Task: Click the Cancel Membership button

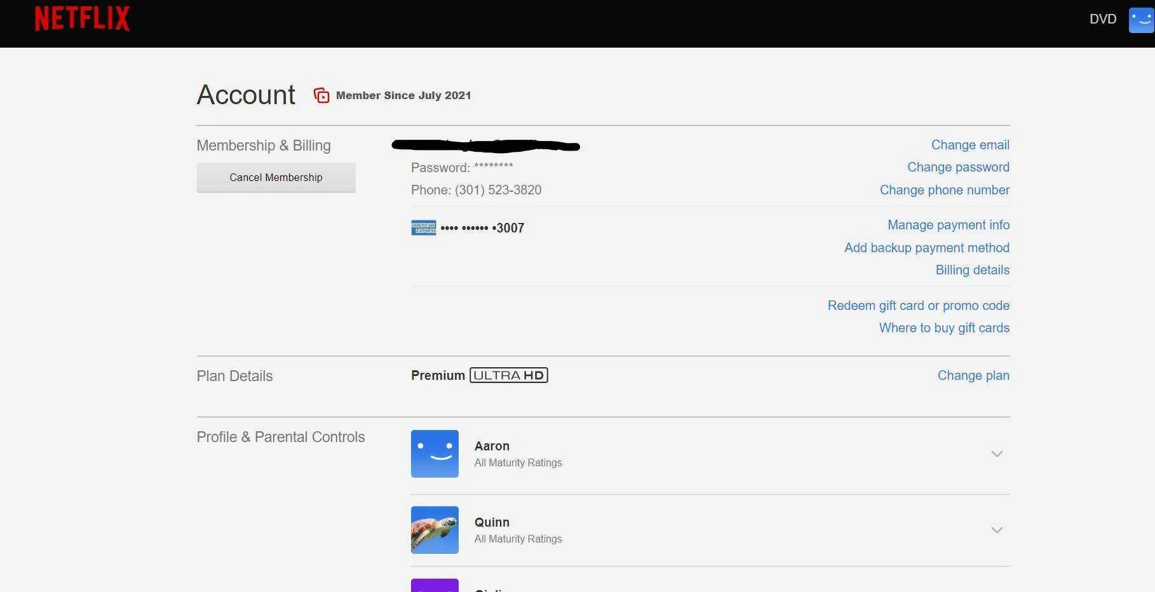Action: [x=276, y=177]
